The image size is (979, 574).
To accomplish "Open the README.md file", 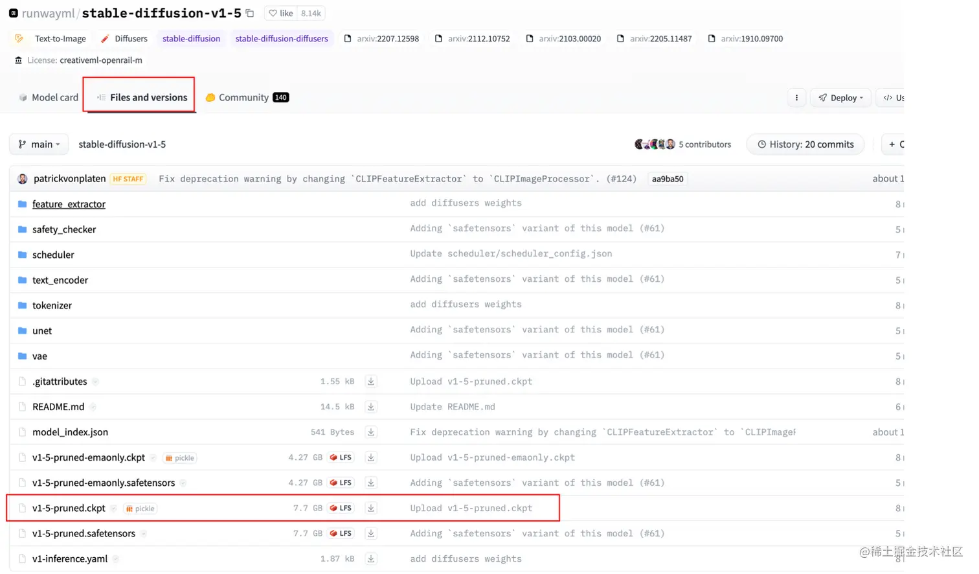I will click(58, 407).
